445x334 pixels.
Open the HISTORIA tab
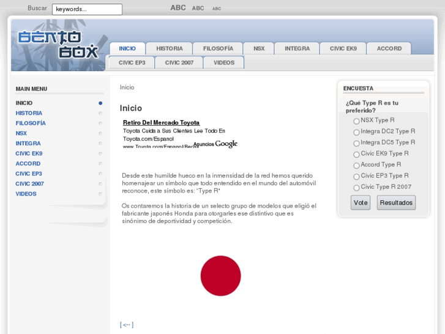(170, 48)
